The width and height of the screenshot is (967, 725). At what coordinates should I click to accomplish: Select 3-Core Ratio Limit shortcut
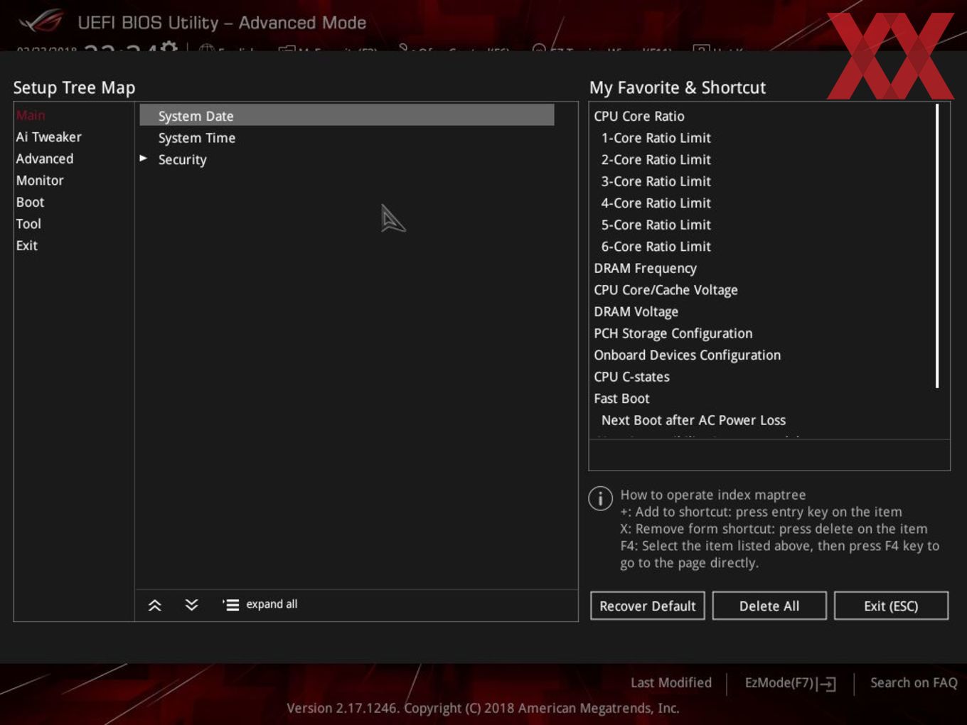656,181
